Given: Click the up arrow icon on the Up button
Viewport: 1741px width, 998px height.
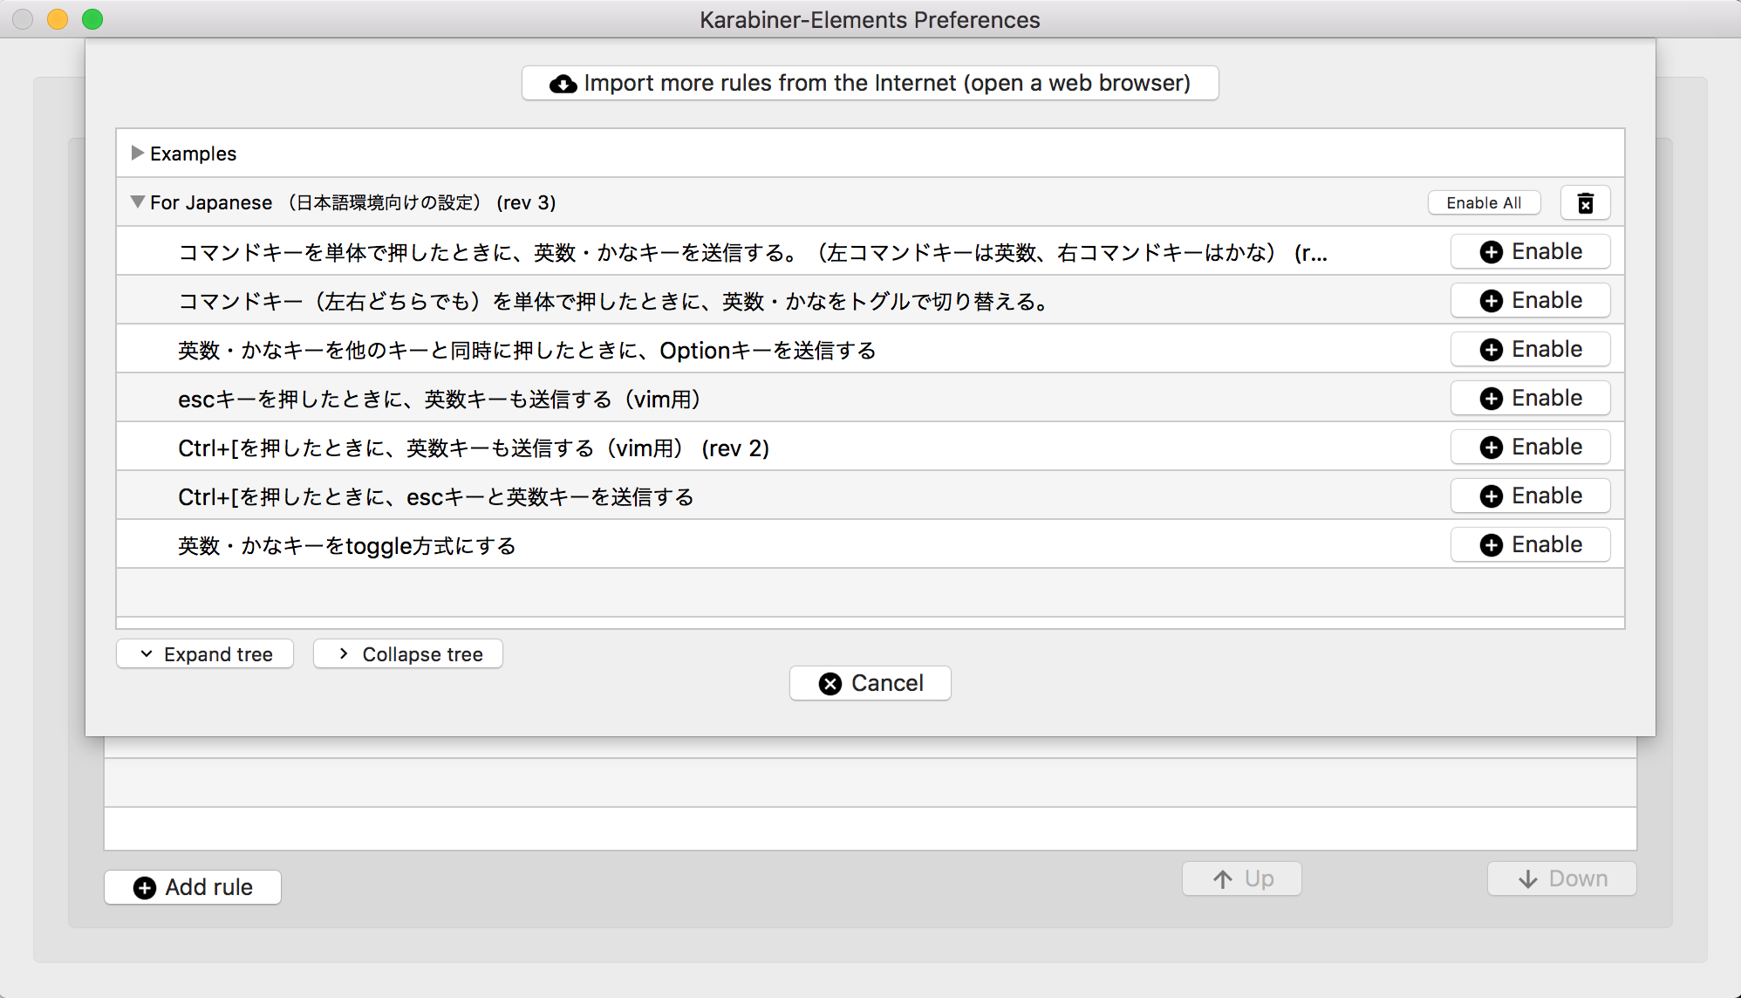Looking at the screenshot, I should click(1221, 878).
